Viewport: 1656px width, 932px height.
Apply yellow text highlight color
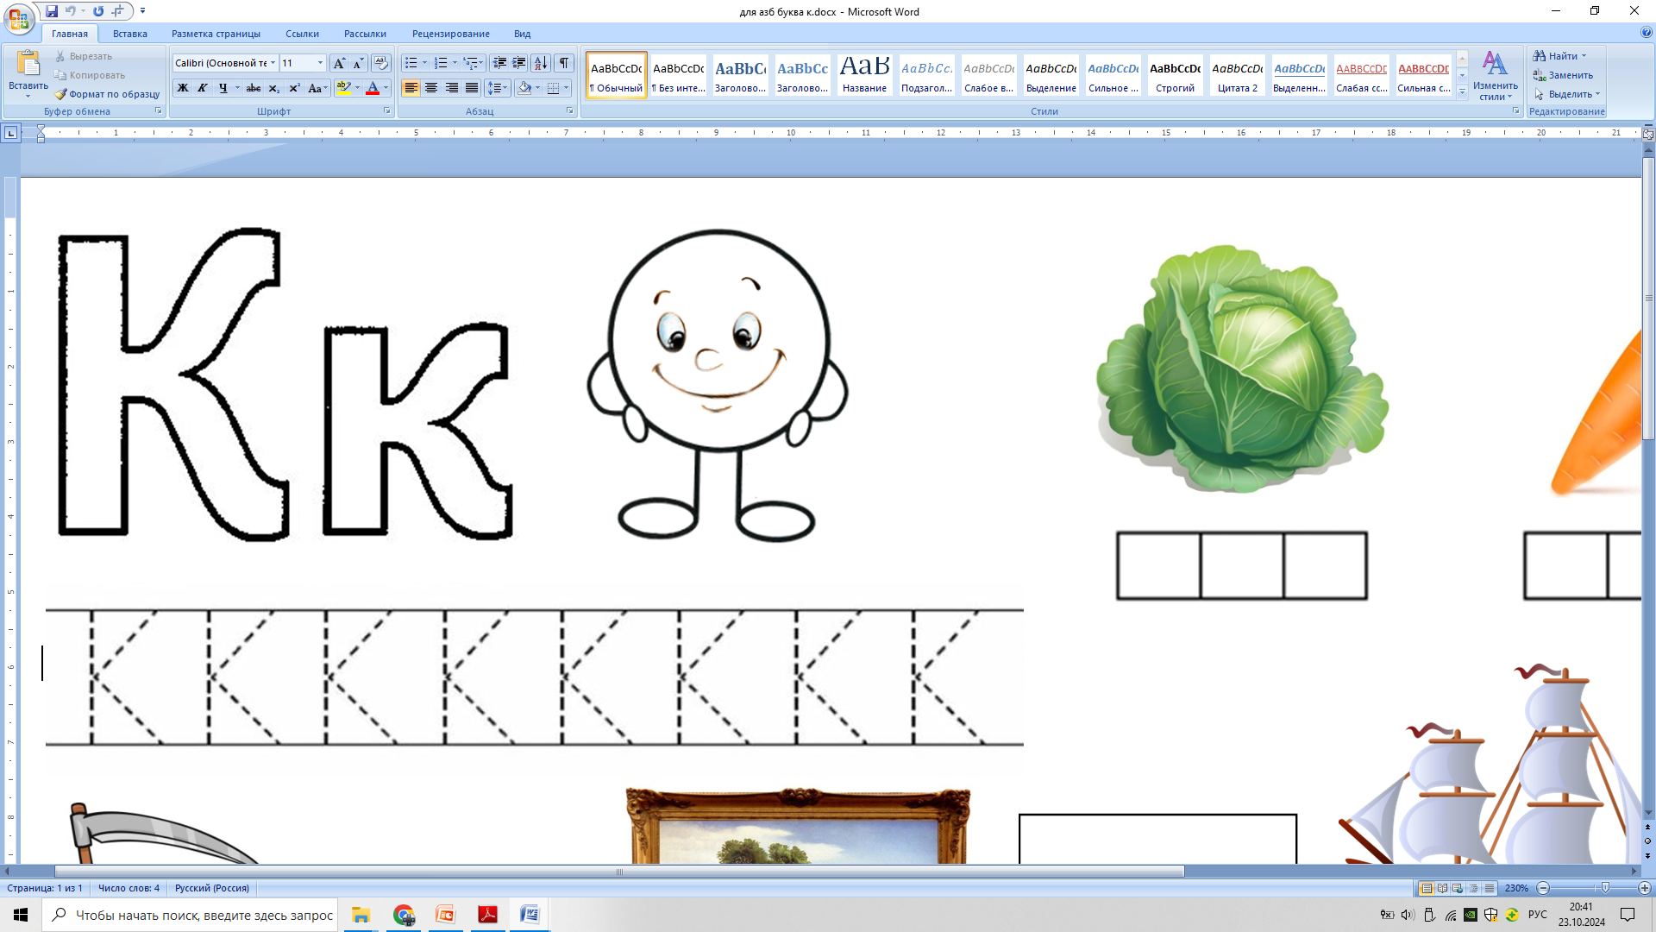[343, 88]
